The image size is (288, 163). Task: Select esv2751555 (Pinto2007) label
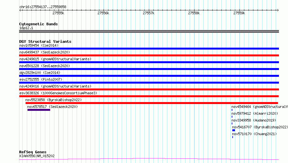click(41, 79)
